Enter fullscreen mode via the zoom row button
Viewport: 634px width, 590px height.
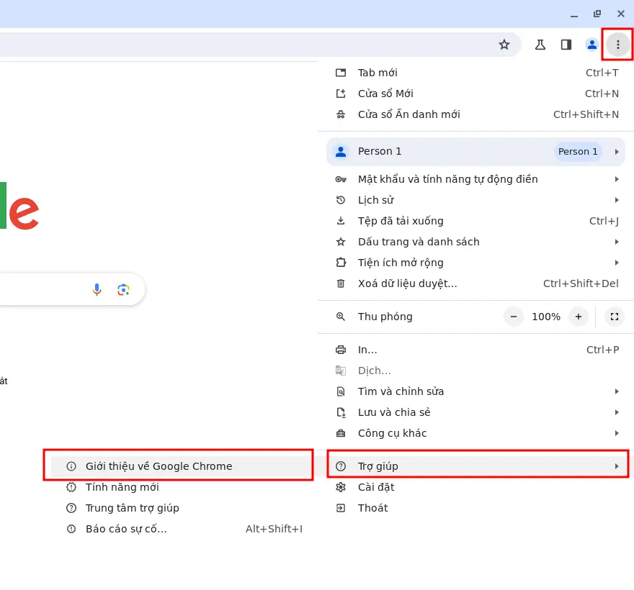coord(614,317)
